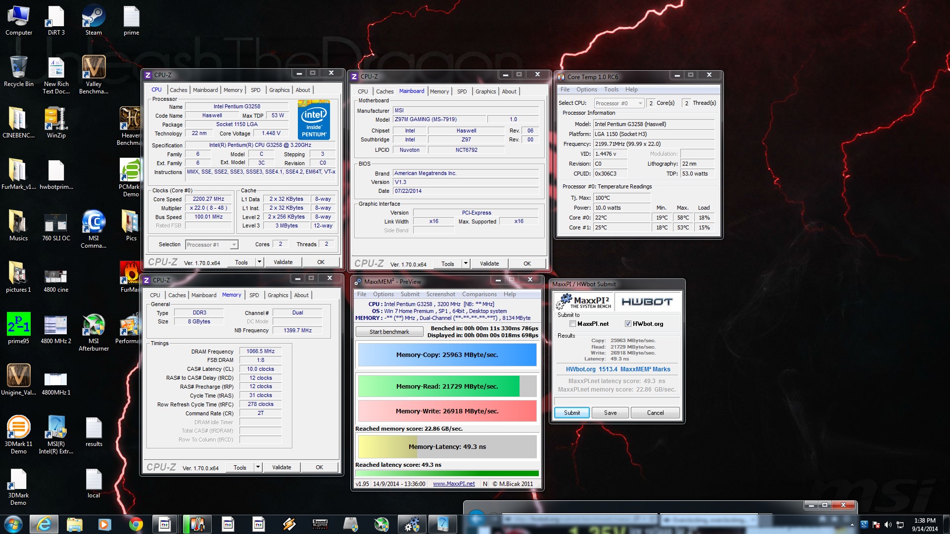Open Internet Explorer from the taskbar
This screenshot has width=950, height=534.
click(x=44, y=524)
